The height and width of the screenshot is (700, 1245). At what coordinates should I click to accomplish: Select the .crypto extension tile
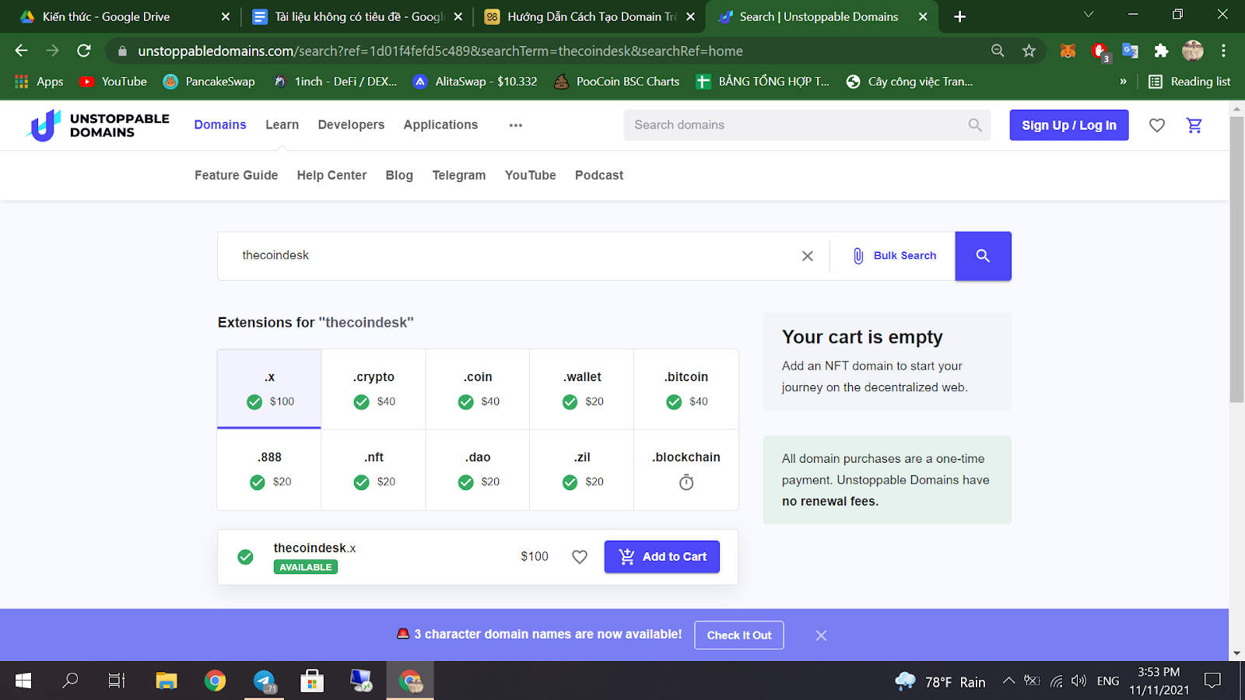pos(373,389)
